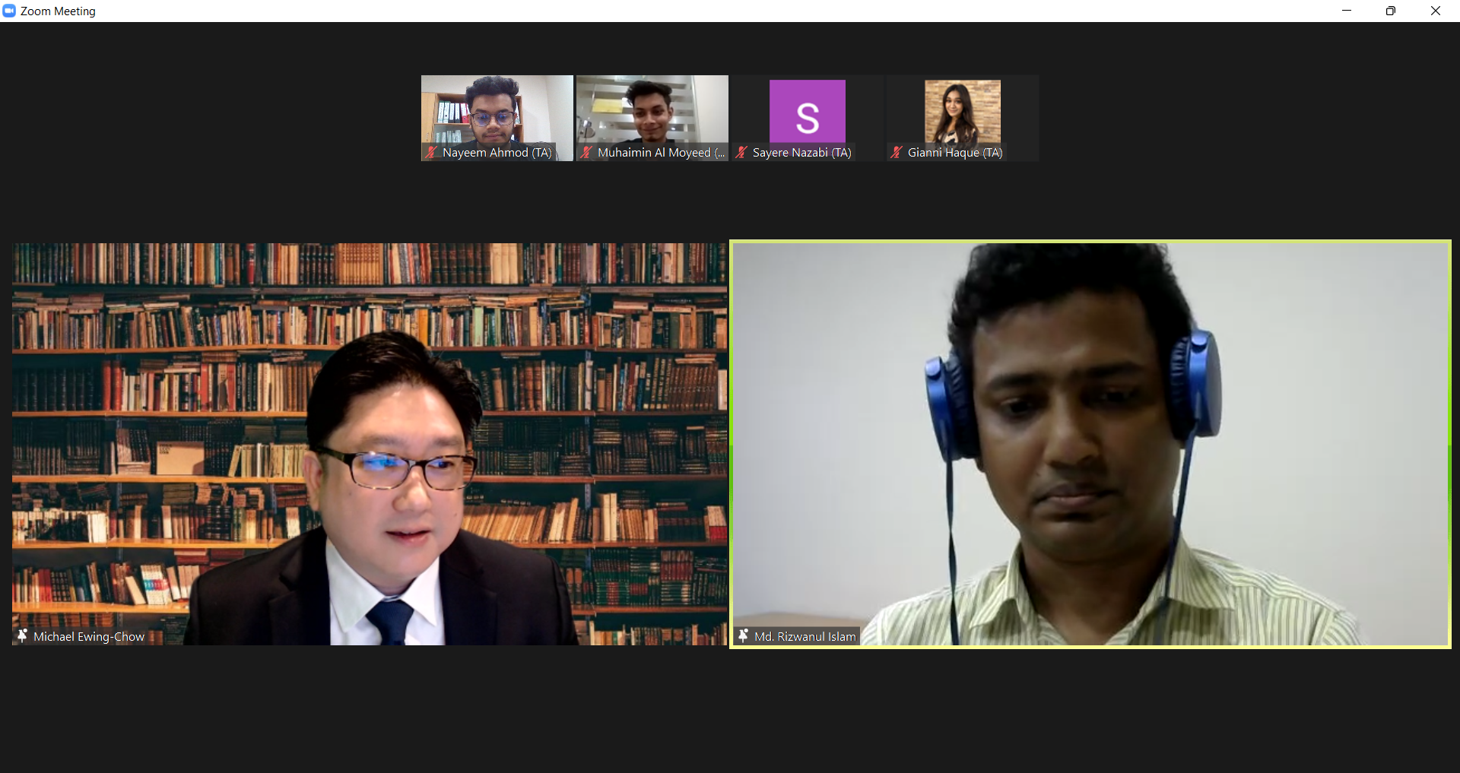Click the Sayere Nazabi (TA) name label
Viewport: 1460px width, 773px height.
point(801,153)
